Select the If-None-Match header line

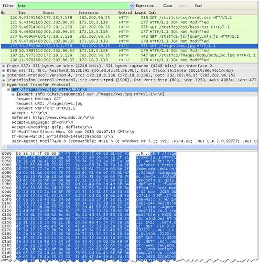point(63,137)
